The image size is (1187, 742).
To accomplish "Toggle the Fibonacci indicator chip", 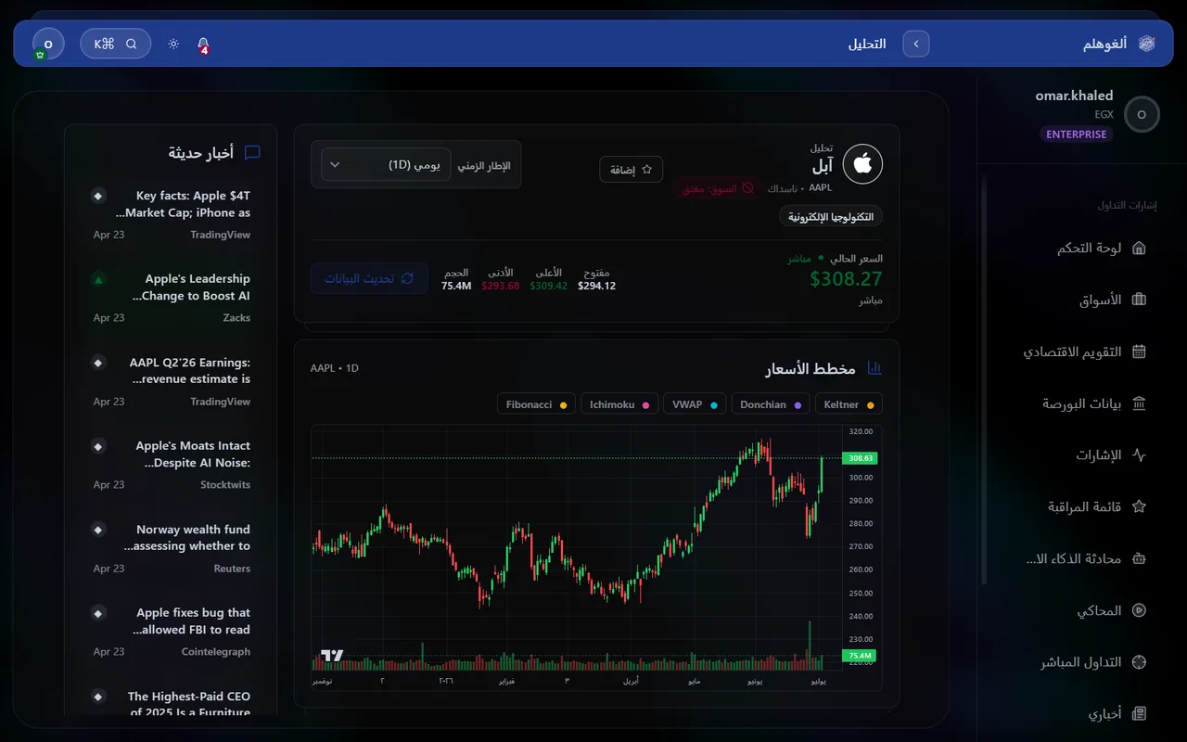I will point(536,404).
